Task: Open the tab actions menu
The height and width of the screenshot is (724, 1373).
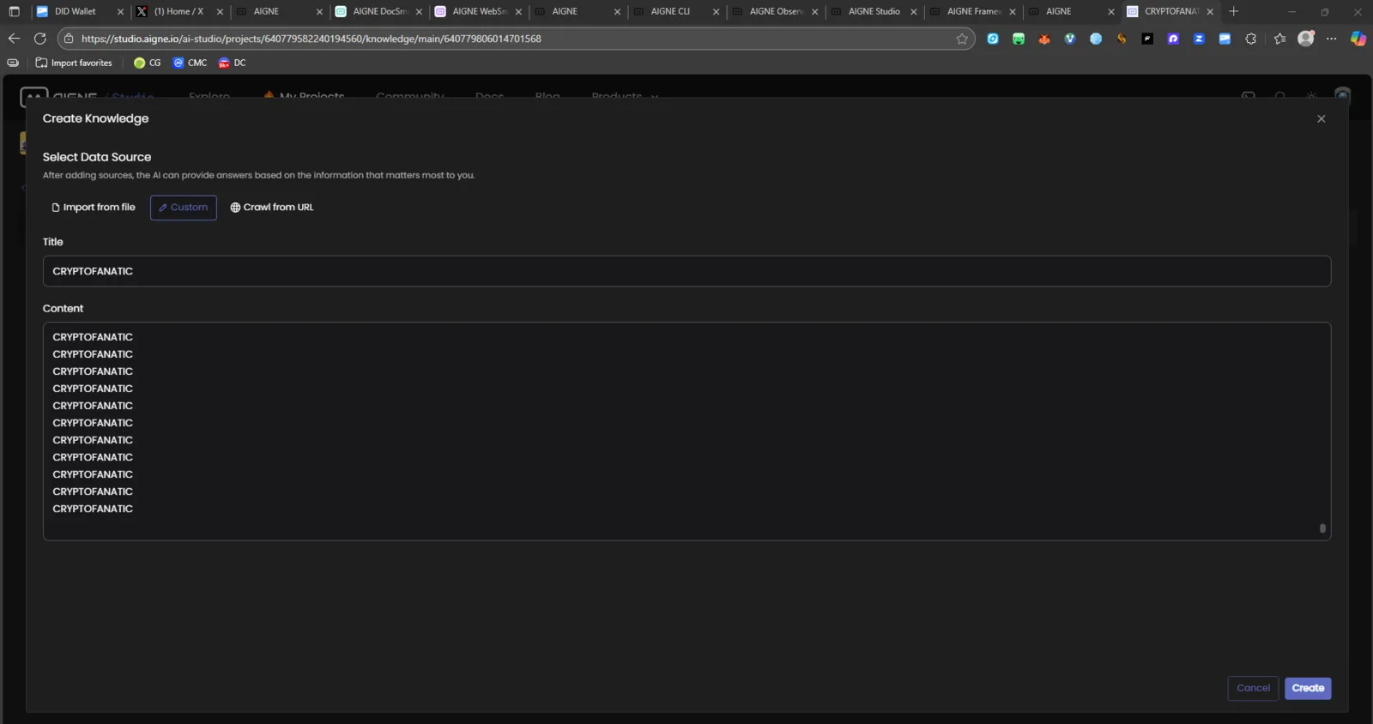Action: click(x=14, y=11)
